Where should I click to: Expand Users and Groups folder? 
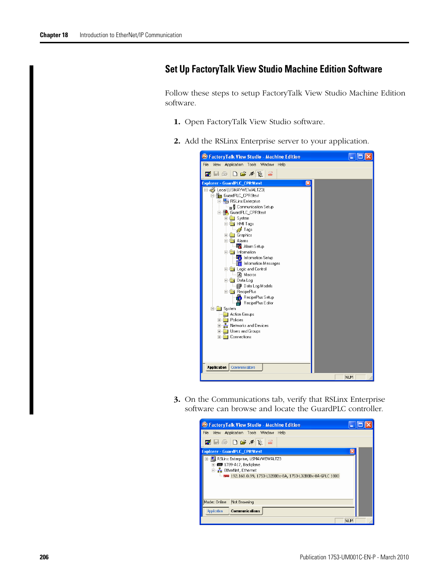pos(219,331)
